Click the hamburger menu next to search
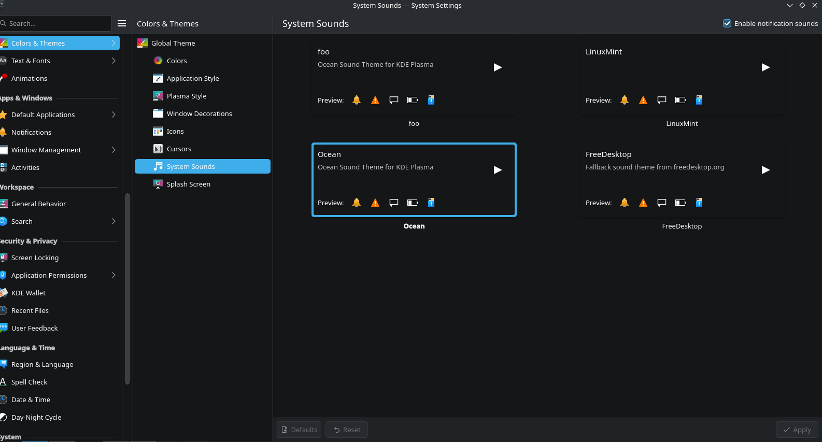The image size is (822, 442). (x=122, y=23)
